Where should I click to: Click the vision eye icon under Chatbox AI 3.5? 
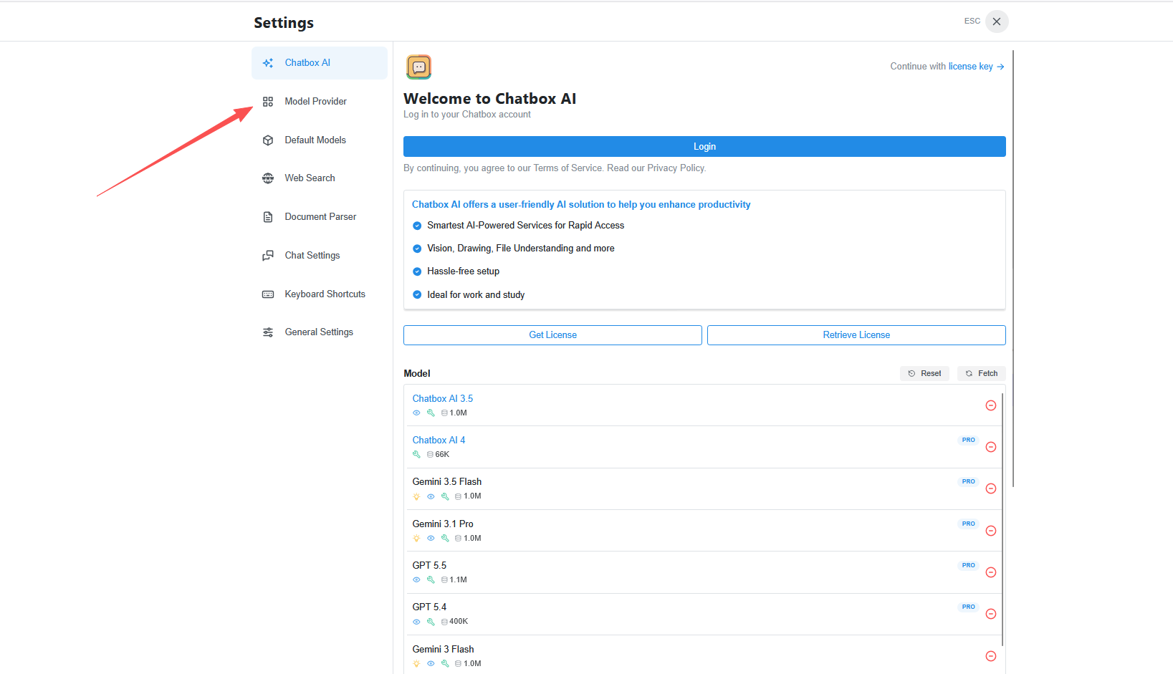point(416,413)
